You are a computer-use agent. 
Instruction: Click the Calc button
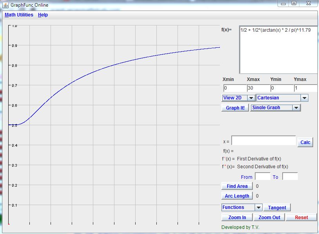[305, 142]
